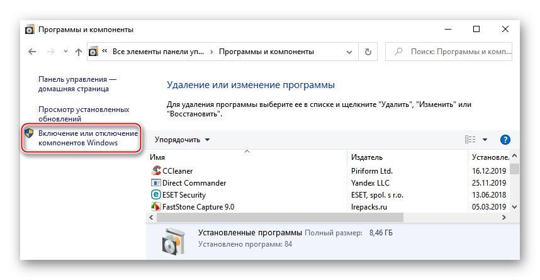Click the CCleaner icon in the list

(x=156, y=171)
